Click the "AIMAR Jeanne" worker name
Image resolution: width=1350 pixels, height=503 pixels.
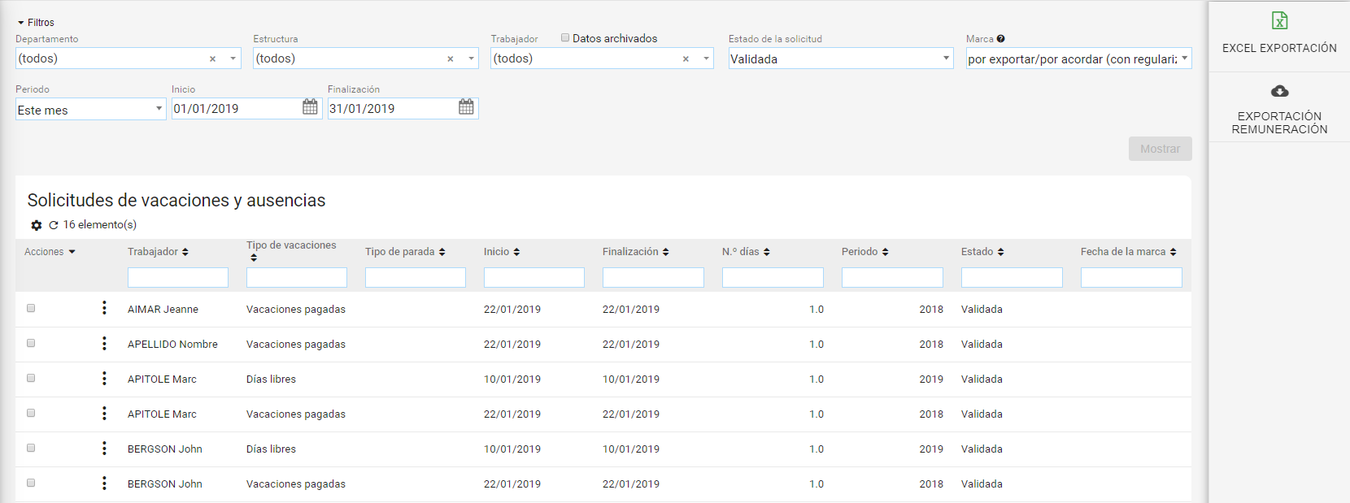tap(163, 310)
